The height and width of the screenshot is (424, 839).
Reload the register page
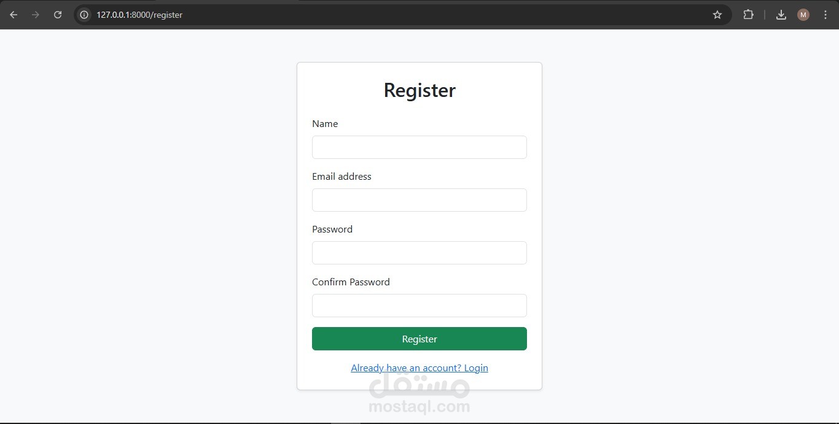[58, 15]
